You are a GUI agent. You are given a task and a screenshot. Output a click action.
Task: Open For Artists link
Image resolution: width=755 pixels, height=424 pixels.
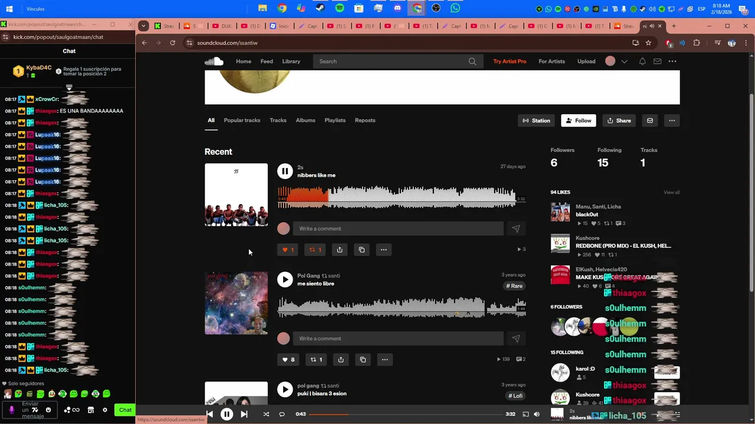click(x=552, y=61)
